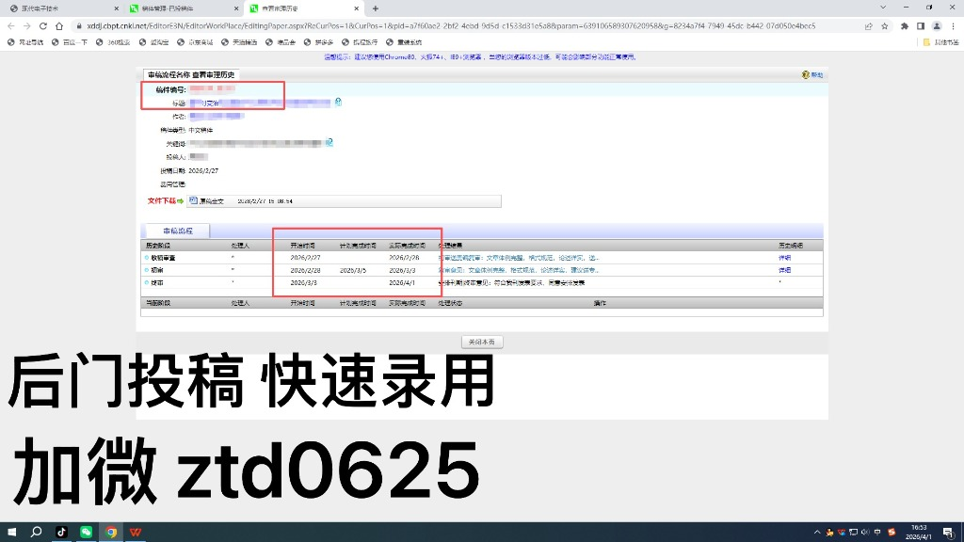964x542 pixels.
Task: Click the 关闭本页 button
Action: [x=482, y=342]
